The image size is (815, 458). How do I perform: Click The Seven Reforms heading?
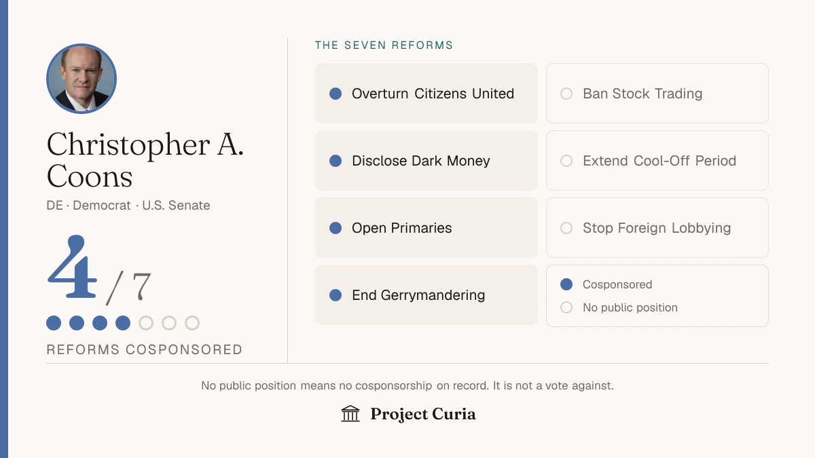(384, 45)
